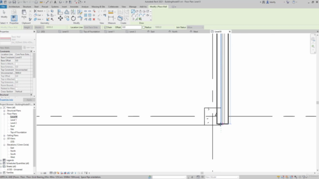This screenshot has width=319, height=179.
Task: Click the navigation wheel icon at canvas right
Action: (x=313, y=39)
